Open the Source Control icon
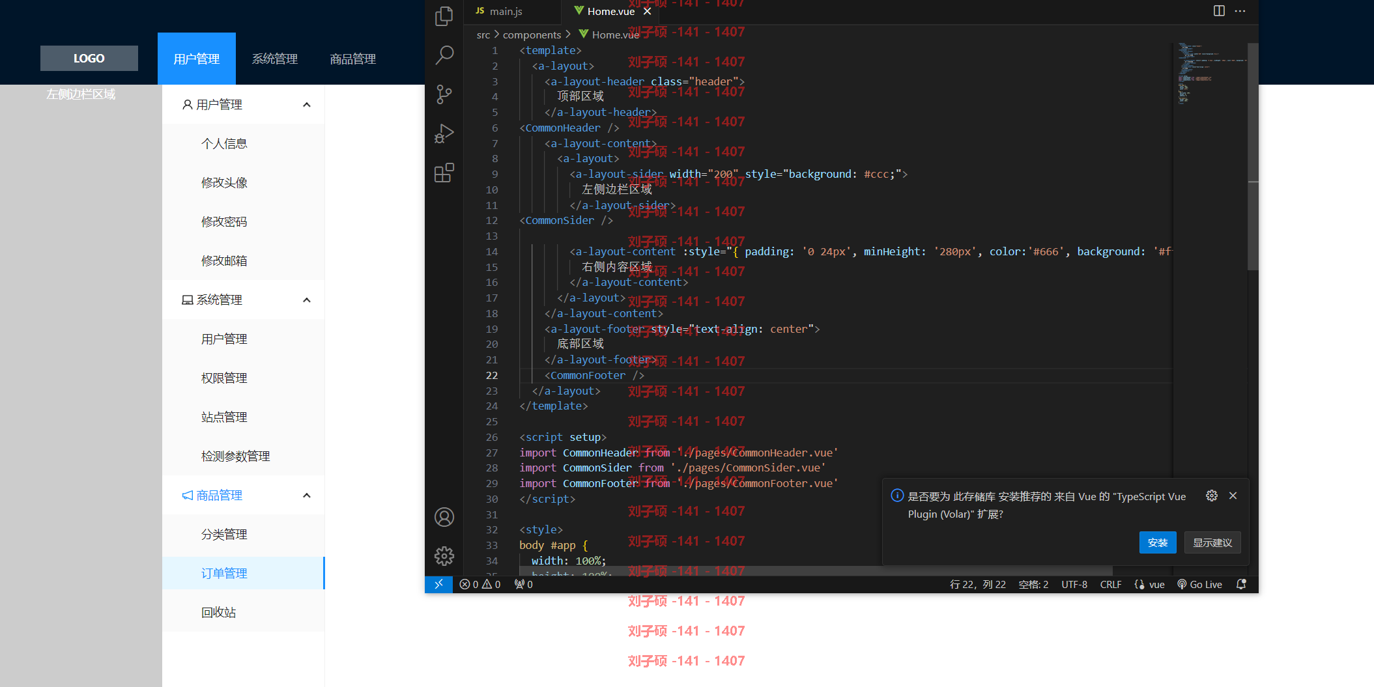 tap(444, 94)
